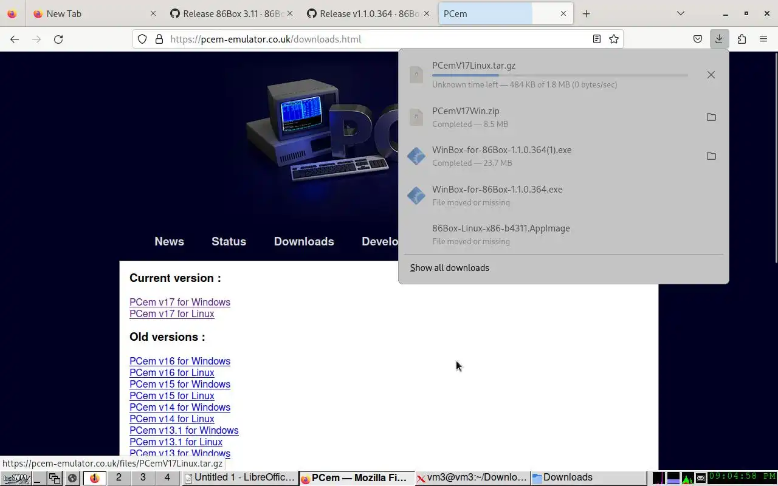Bookmark this page with star icon
Image resolution: width=778 pixels, height=486 pixels.
click(614, 39)
